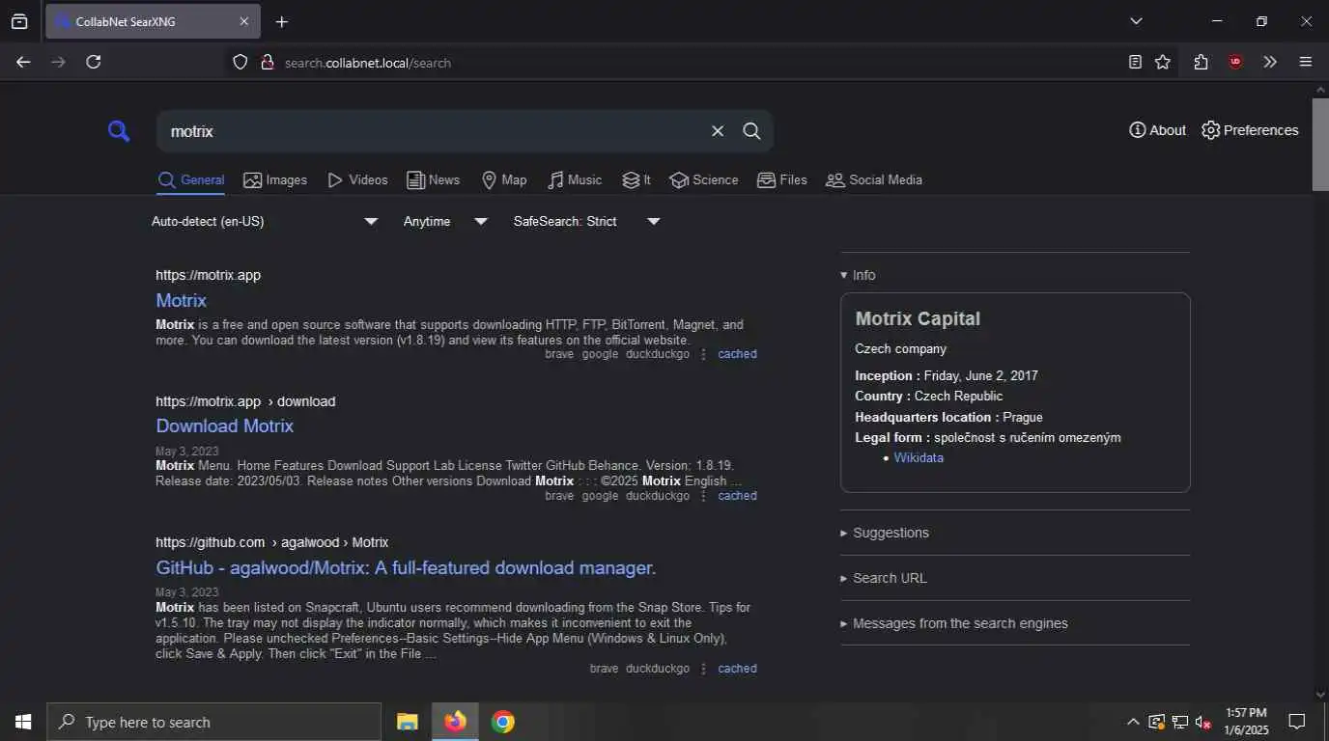
Task: Click the brave engine label on Motrix result
Action: pos(559,354)
